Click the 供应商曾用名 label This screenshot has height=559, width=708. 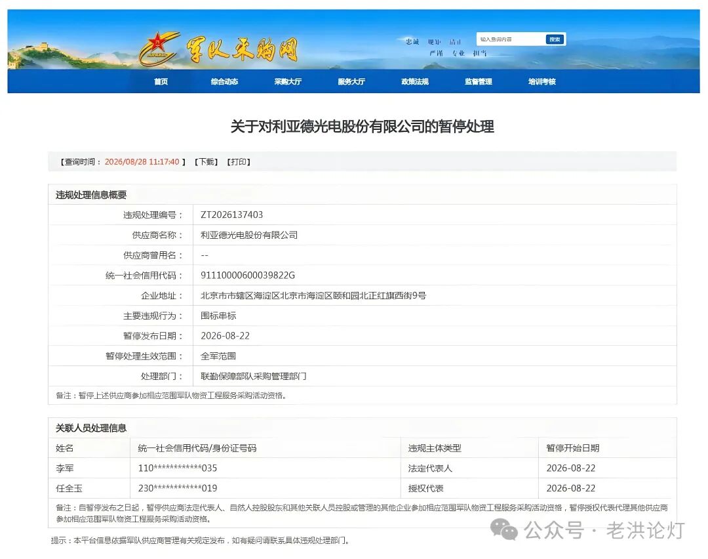click(x=153, y=255)
